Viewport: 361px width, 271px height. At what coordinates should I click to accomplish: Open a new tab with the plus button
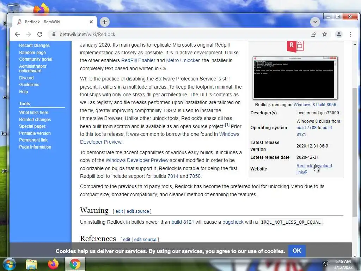104,22
